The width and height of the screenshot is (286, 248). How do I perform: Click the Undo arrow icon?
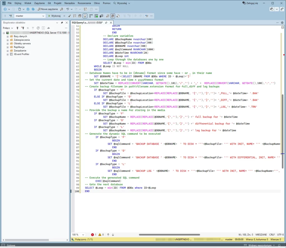coord(68,9)
